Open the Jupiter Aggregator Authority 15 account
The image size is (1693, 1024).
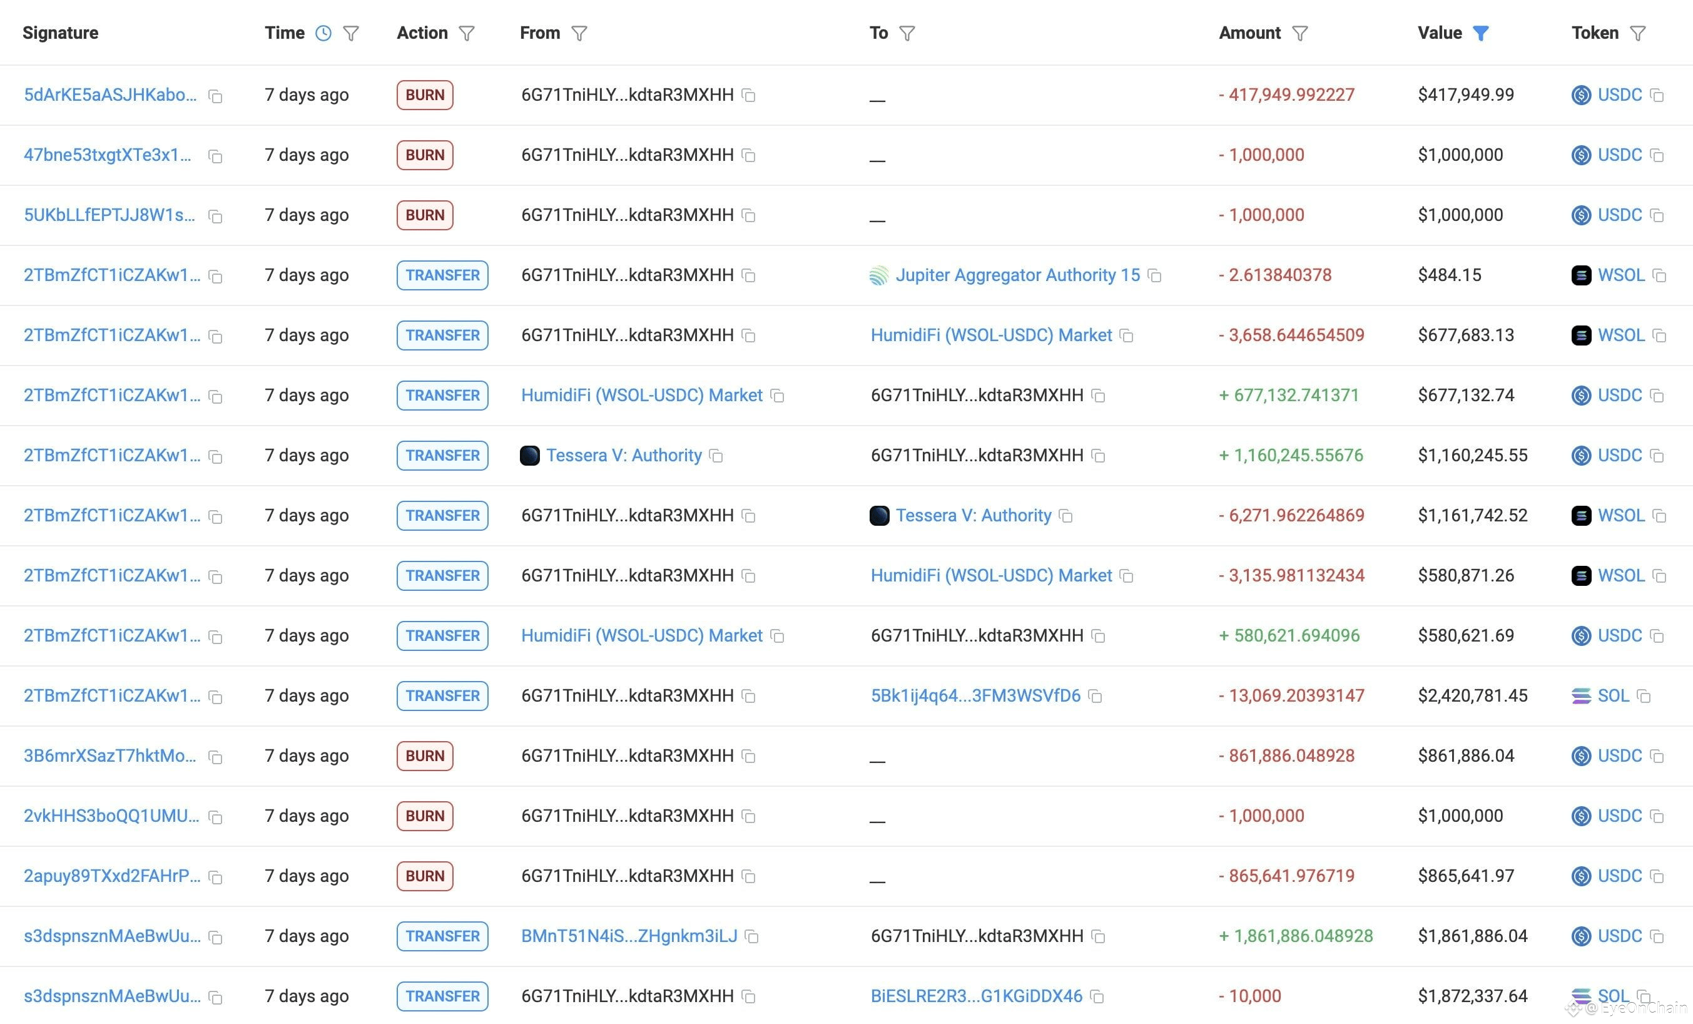[1017, 275]
